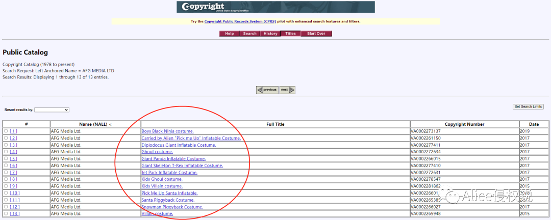Open the entry number [ 8 ] link
The image size is (551, 220).
tap(13, 179)
